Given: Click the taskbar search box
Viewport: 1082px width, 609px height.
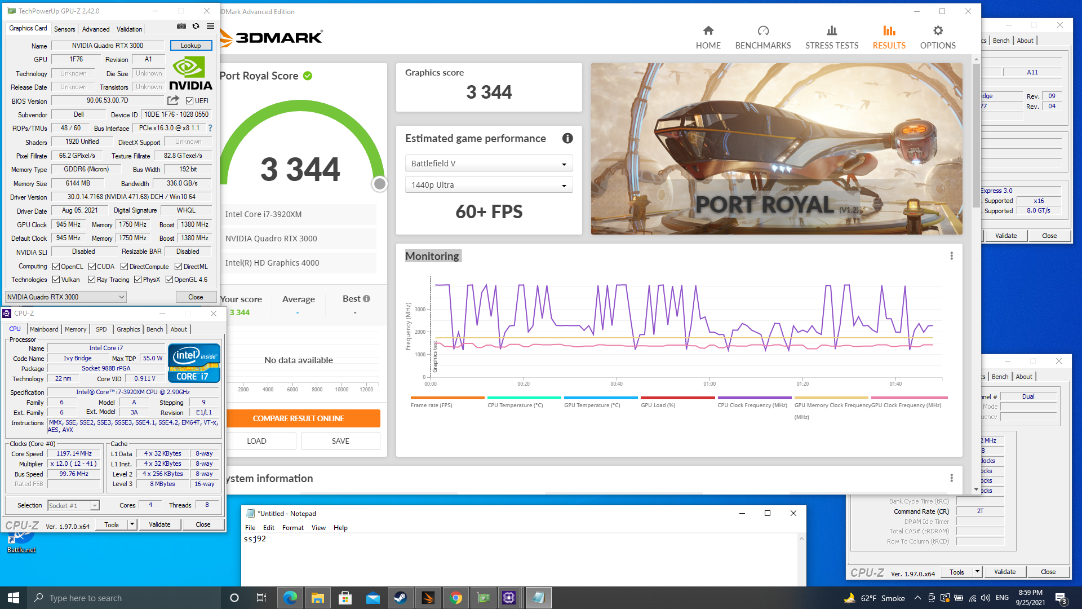Looking at the screenshot, I should [124, 598].
